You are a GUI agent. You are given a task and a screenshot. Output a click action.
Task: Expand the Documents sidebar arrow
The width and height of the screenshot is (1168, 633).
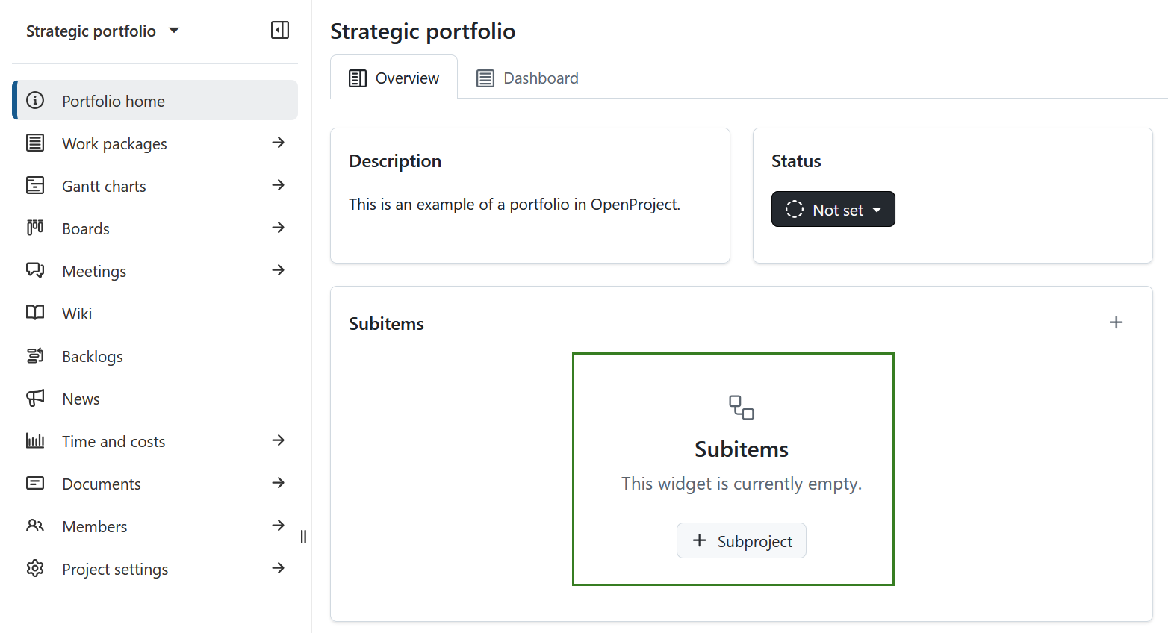(x=279, y=483)
